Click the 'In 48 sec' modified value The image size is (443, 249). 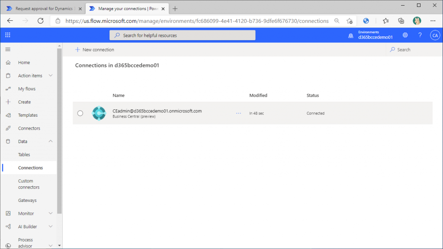tap(257, 113)
